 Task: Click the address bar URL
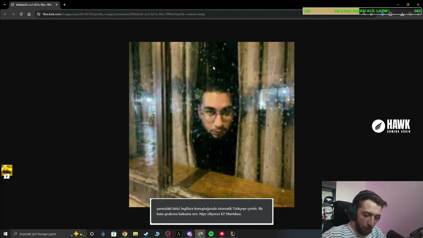(x=124, y=14)
